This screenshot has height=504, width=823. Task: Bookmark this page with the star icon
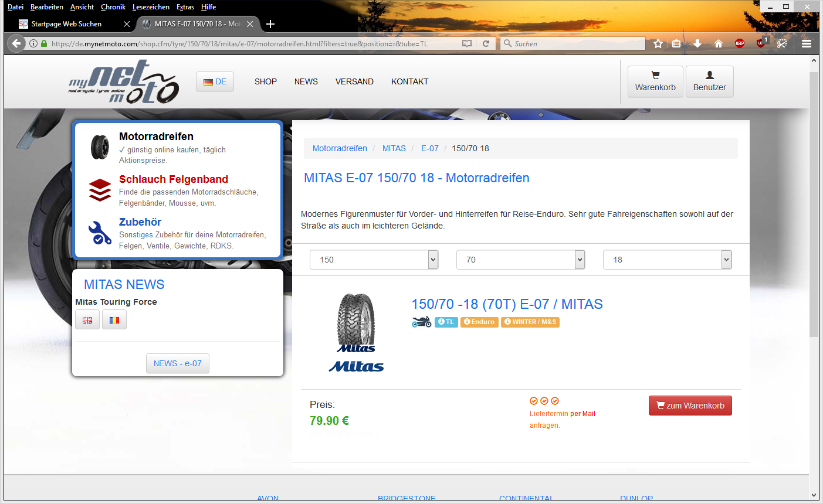[658, 43]
